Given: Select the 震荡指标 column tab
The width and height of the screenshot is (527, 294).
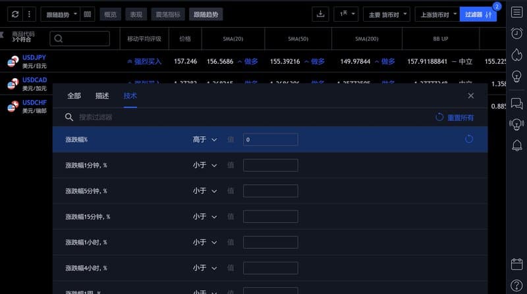Looking at the screenshot, I should tap(168, 14).
